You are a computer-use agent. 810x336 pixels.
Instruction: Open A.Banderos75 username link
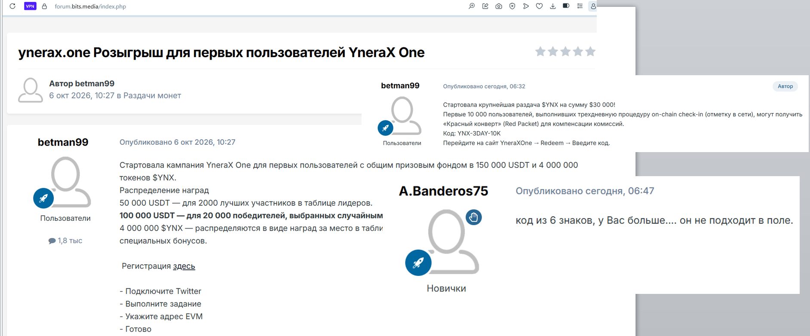pos(443,191)
